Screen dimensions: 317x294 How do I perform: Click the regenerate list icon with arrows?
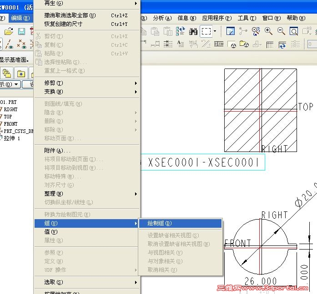180,31
